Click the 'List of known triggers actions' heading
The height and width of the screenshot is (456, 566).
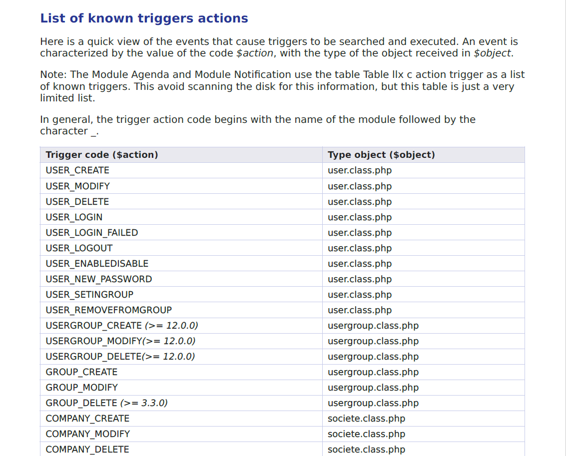tap(144, 18)
